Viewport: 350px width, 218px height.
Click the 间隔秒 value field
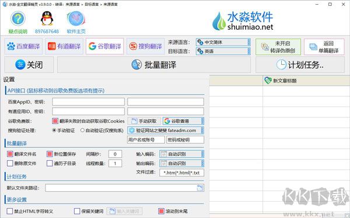point(115,154)
